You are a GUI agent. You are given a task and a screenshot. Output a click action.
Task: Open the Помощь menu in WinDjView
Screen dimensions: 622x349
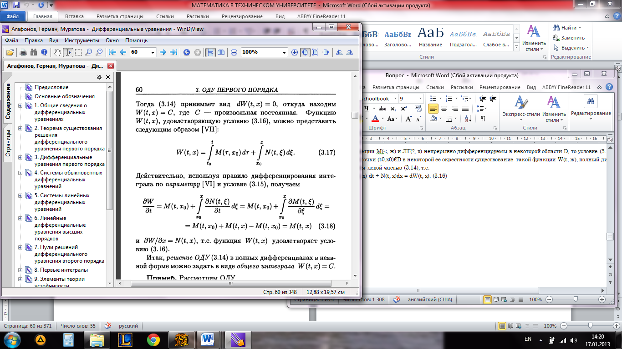point(136,40)
